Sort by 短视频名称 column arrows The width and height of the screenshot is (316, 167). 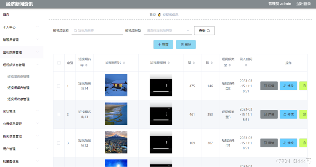pos(86,65)
